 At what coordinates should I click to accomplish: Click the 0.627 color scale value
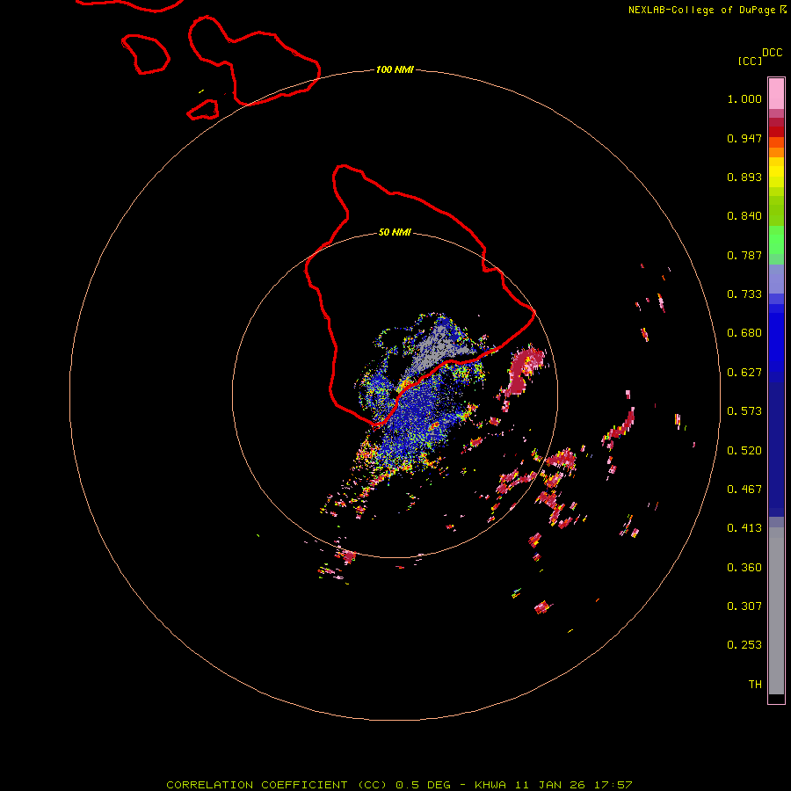click(744, 373)
